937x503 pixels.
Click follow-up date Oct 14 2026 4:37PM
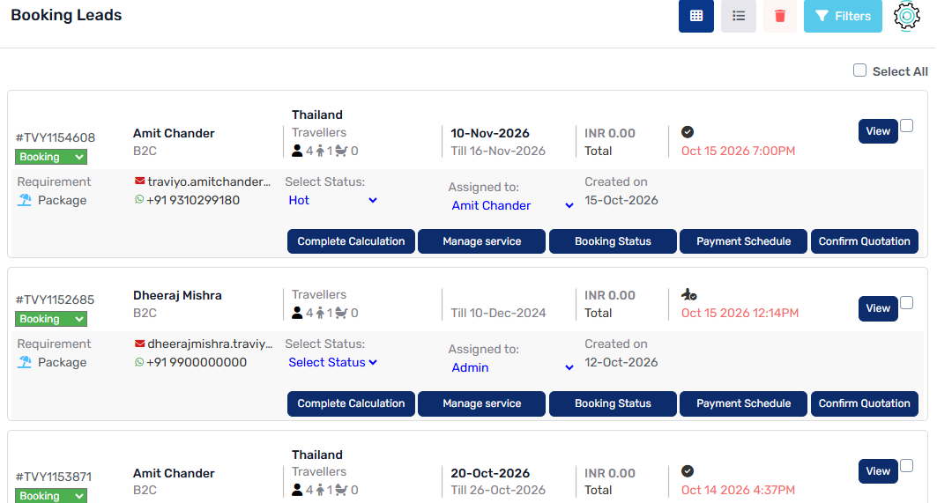[738, 490]
